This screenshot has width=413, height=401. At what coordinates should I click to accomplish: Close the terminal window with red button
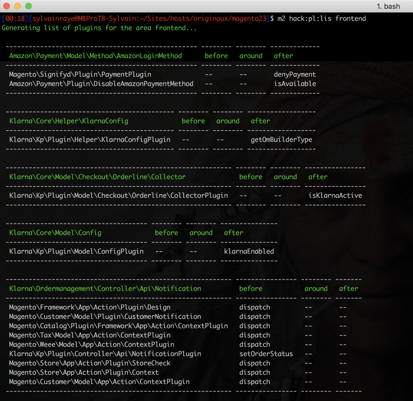[7, 6]
